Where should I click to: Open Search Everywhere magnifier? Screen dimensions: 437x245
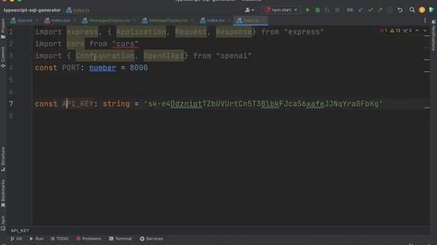point(412,10)
